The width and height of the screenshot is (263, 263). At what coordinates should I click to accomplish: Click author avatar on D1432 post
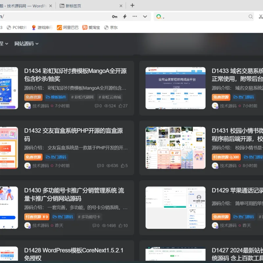[x=28, y=166]
